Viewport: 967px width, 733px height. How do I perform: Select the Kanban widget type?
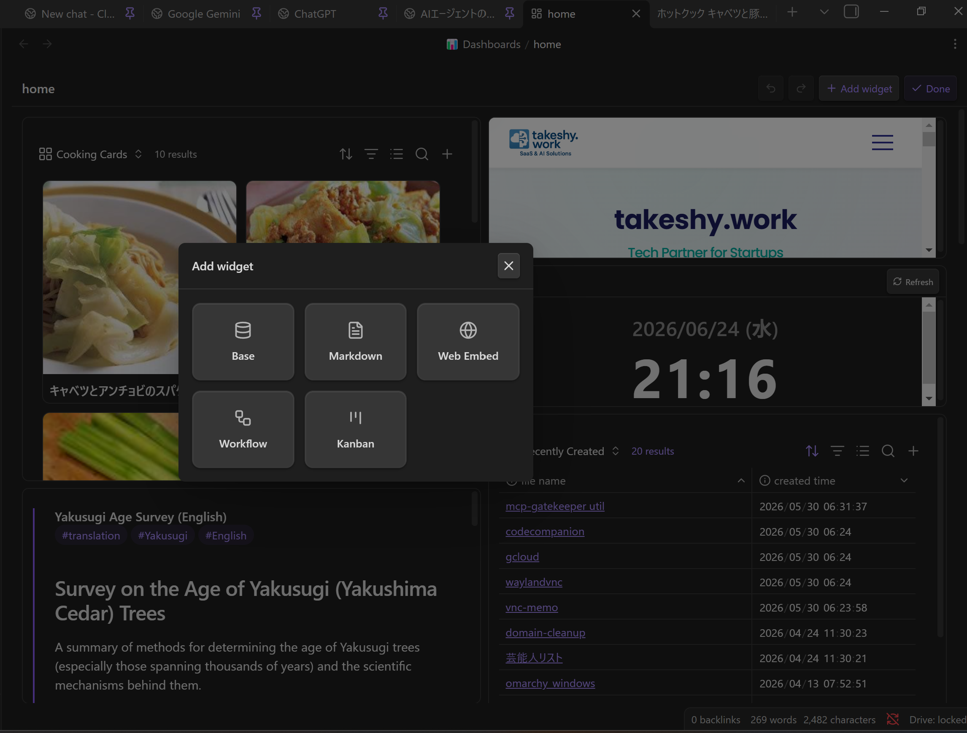point(355,429)
